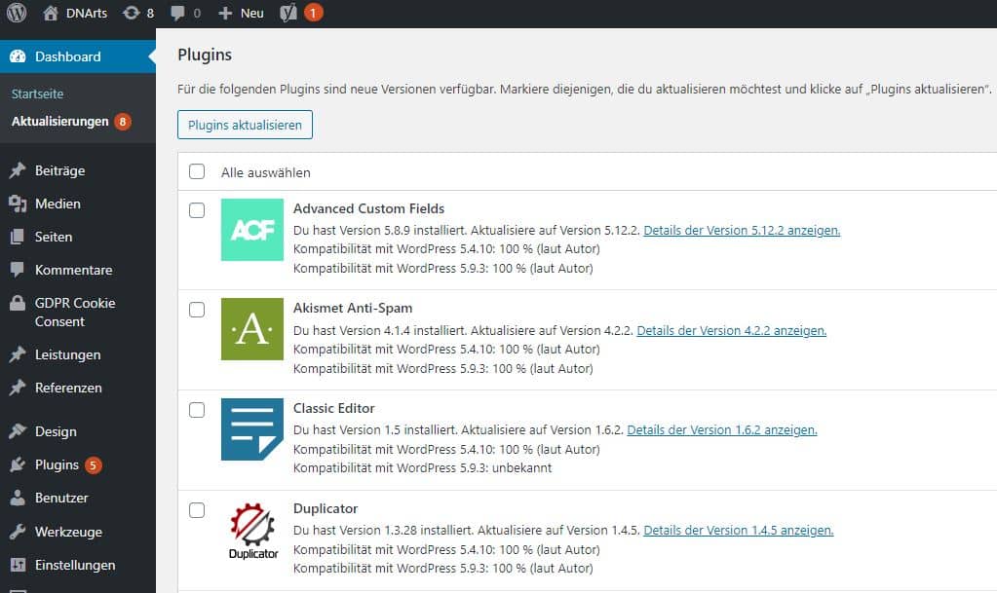
Task: Click the Neu label in admin bar
Action: pos(251,13)
